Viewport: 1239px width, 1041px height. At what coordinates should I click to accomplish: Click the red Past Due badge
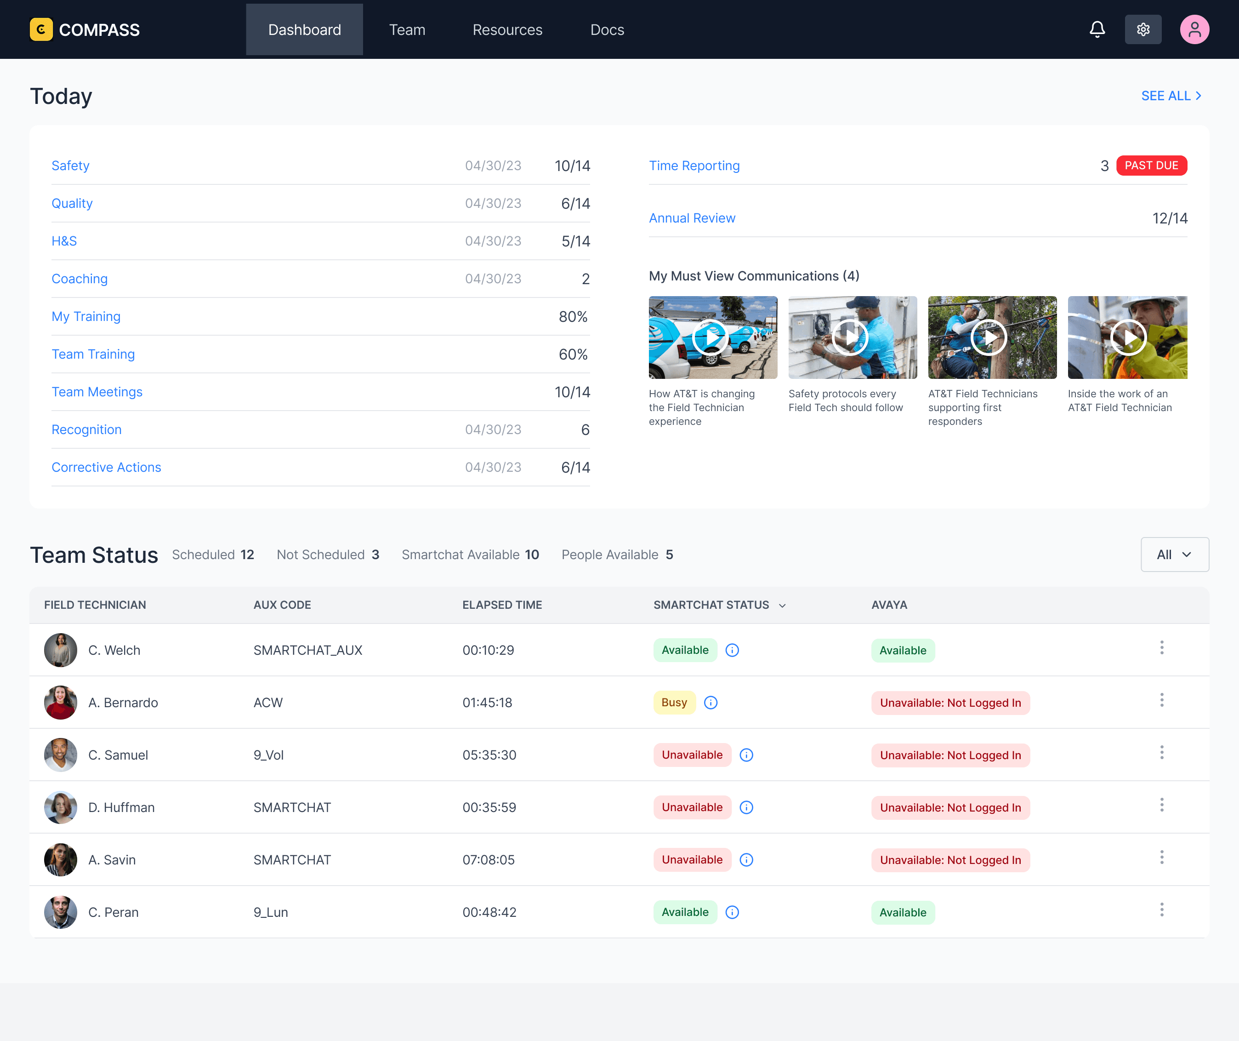[1151, 166]
